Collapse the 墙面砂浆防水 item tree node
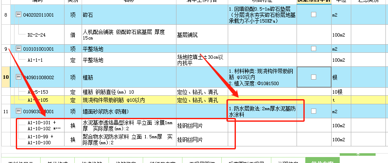Screen dimensions: 388x163 (x=18, y=111)
